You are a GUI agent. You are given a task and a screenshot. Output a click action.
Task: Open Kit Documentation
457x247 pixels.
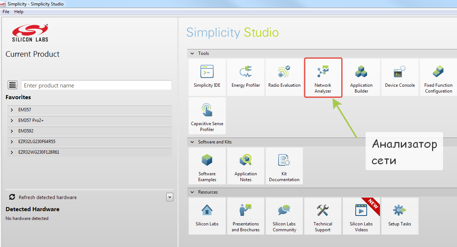click(284, 166)
